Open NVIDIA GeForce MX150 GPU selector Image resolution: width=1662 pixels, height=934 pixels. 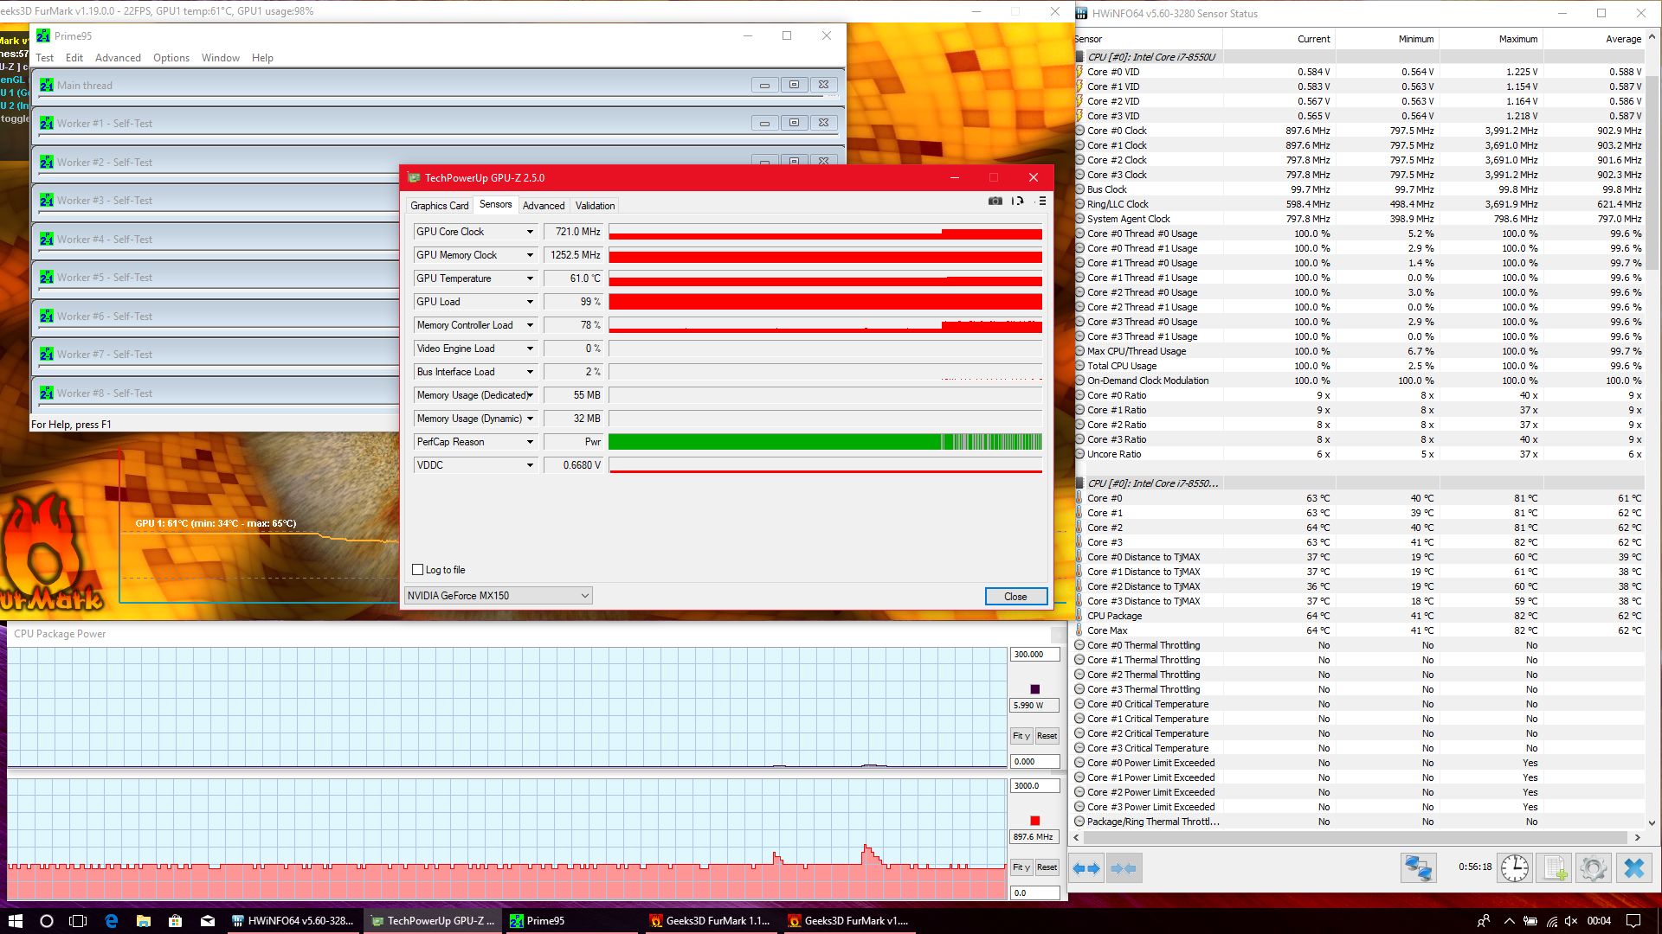coord(499,596)
